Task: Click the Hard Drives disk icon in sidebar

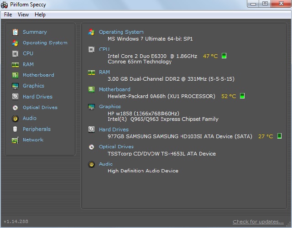Action: [15, 97]
